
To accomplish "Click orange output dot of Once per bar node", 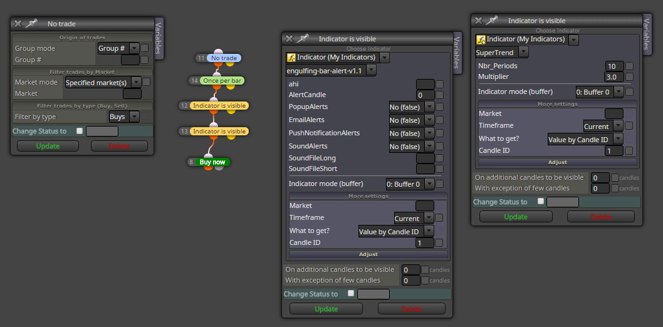I will pyautogui.click(x=216, y=86).
